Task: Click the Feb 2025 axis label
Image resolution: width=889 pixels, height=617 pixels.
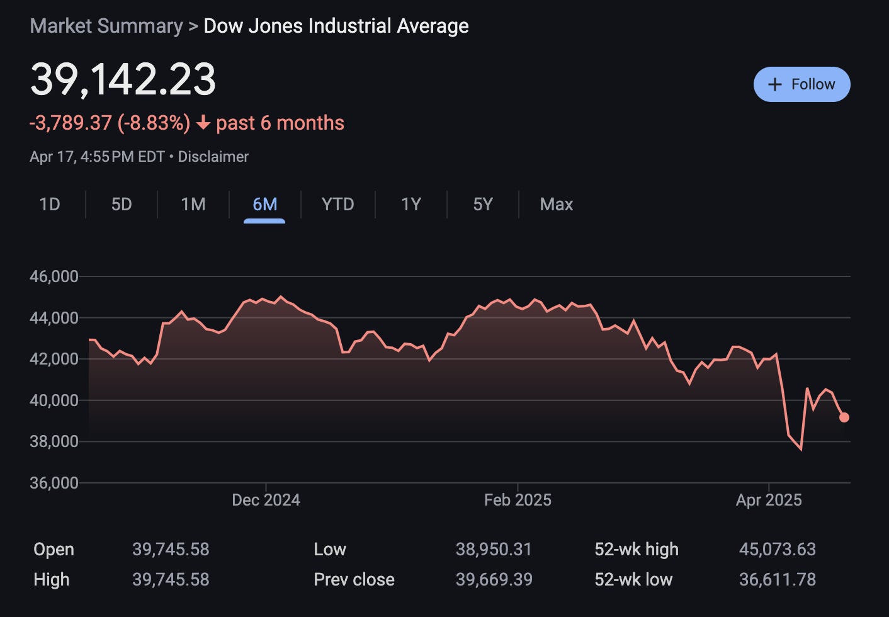Action: (x=518, y=500)
